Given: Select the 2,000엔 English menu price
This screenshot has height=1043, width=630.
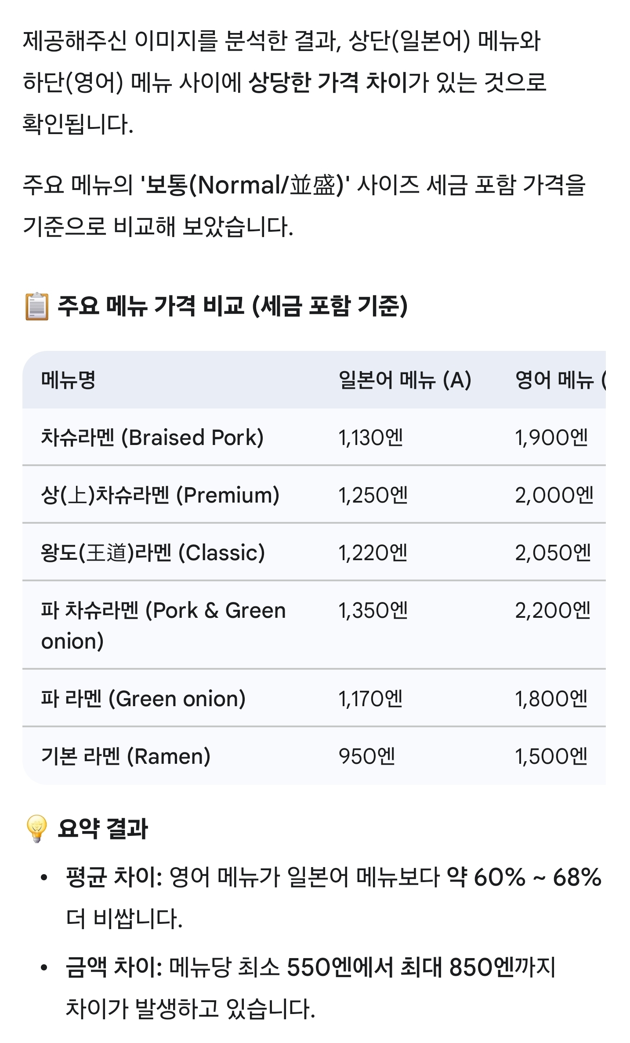Looking at the screenshot, I should pyautogui.click(x=554, y=495).
